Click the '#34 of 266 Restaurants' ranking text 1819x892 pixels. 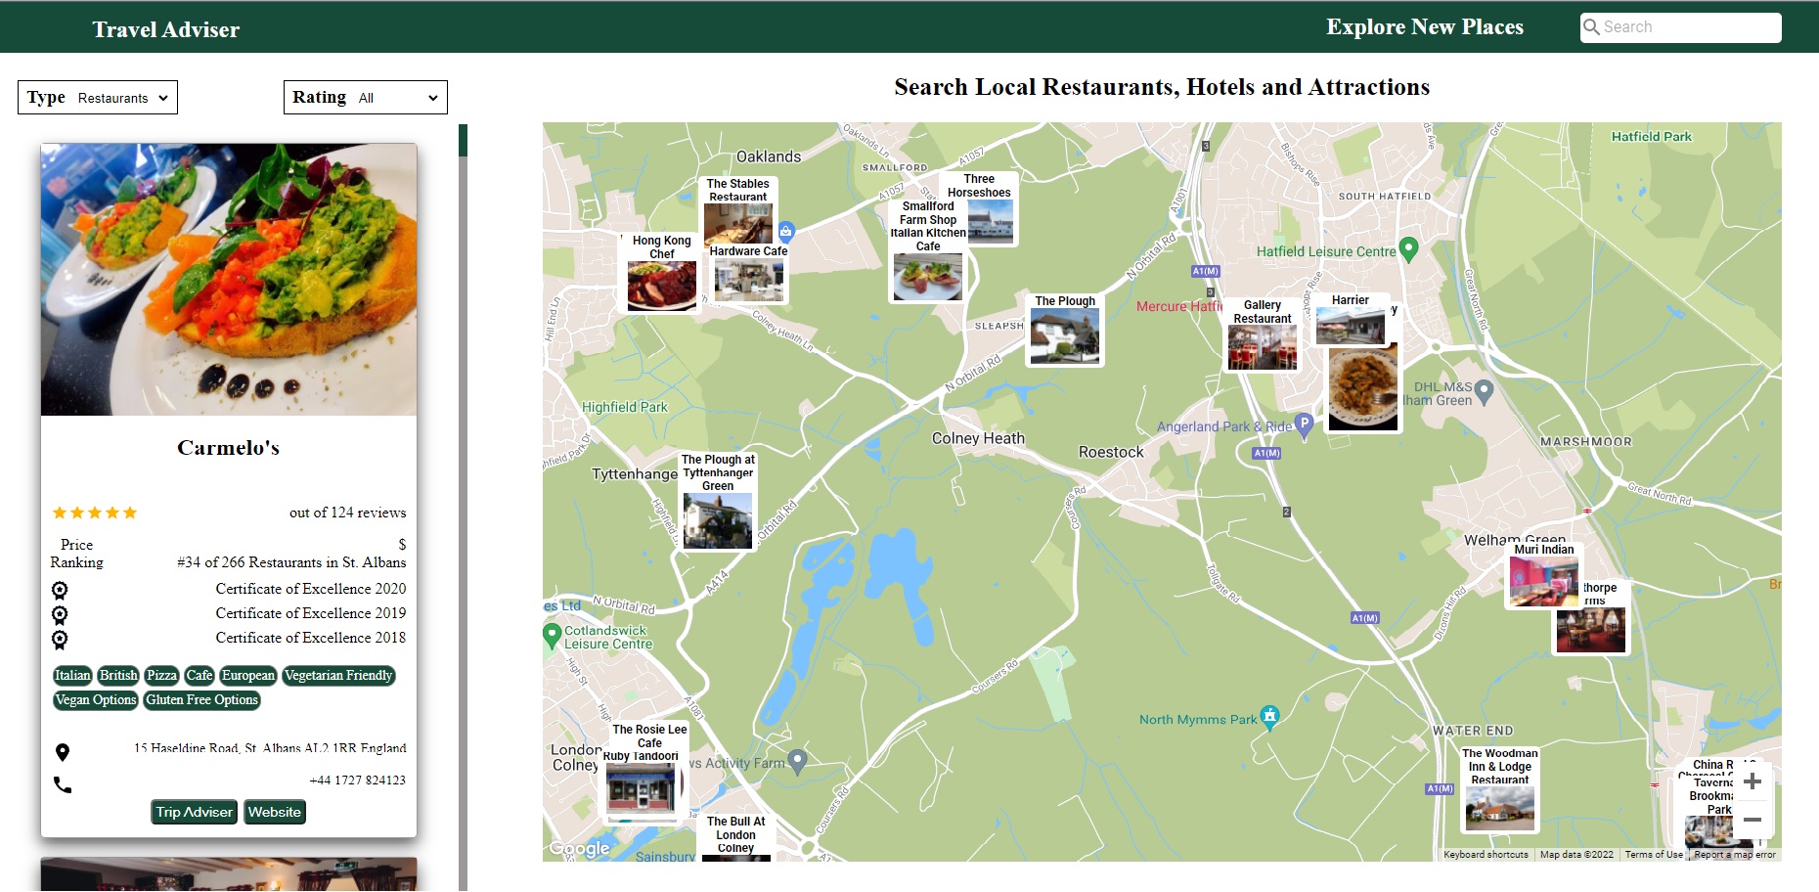click(x=291, y=562)
